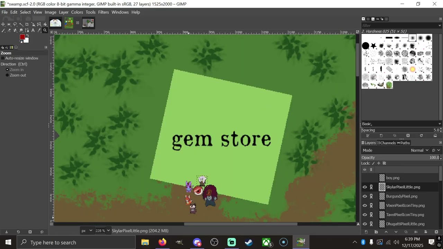
Task: Click the background white color swatch
Action: tap(26, 40)
